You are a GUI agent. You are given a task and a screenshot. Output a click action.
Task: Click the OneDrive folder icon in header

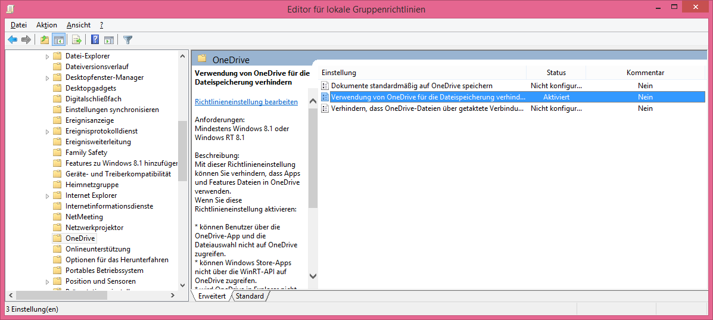203,58
